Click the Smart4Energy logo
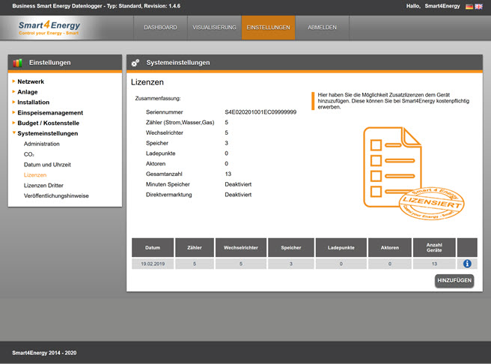This screenshot has width=491, height=364. tap(49, 28)
